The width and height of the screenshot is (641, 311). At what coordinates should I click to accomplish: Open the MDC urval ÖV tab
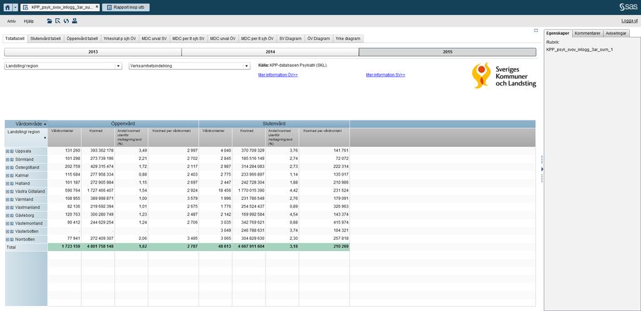[223, 38]
